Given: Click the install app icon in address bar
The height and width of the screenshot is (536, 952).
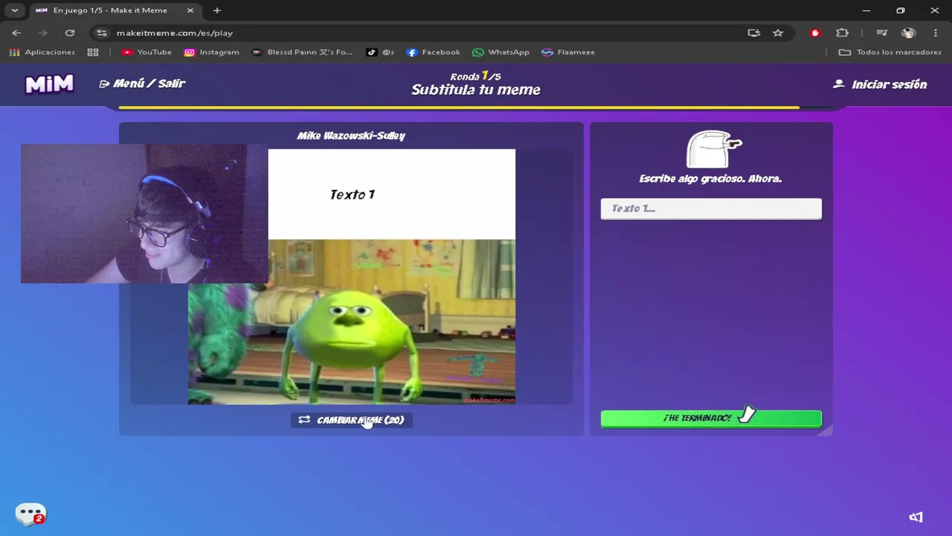Looking at the screenshot, I should (x=753, y=33).
